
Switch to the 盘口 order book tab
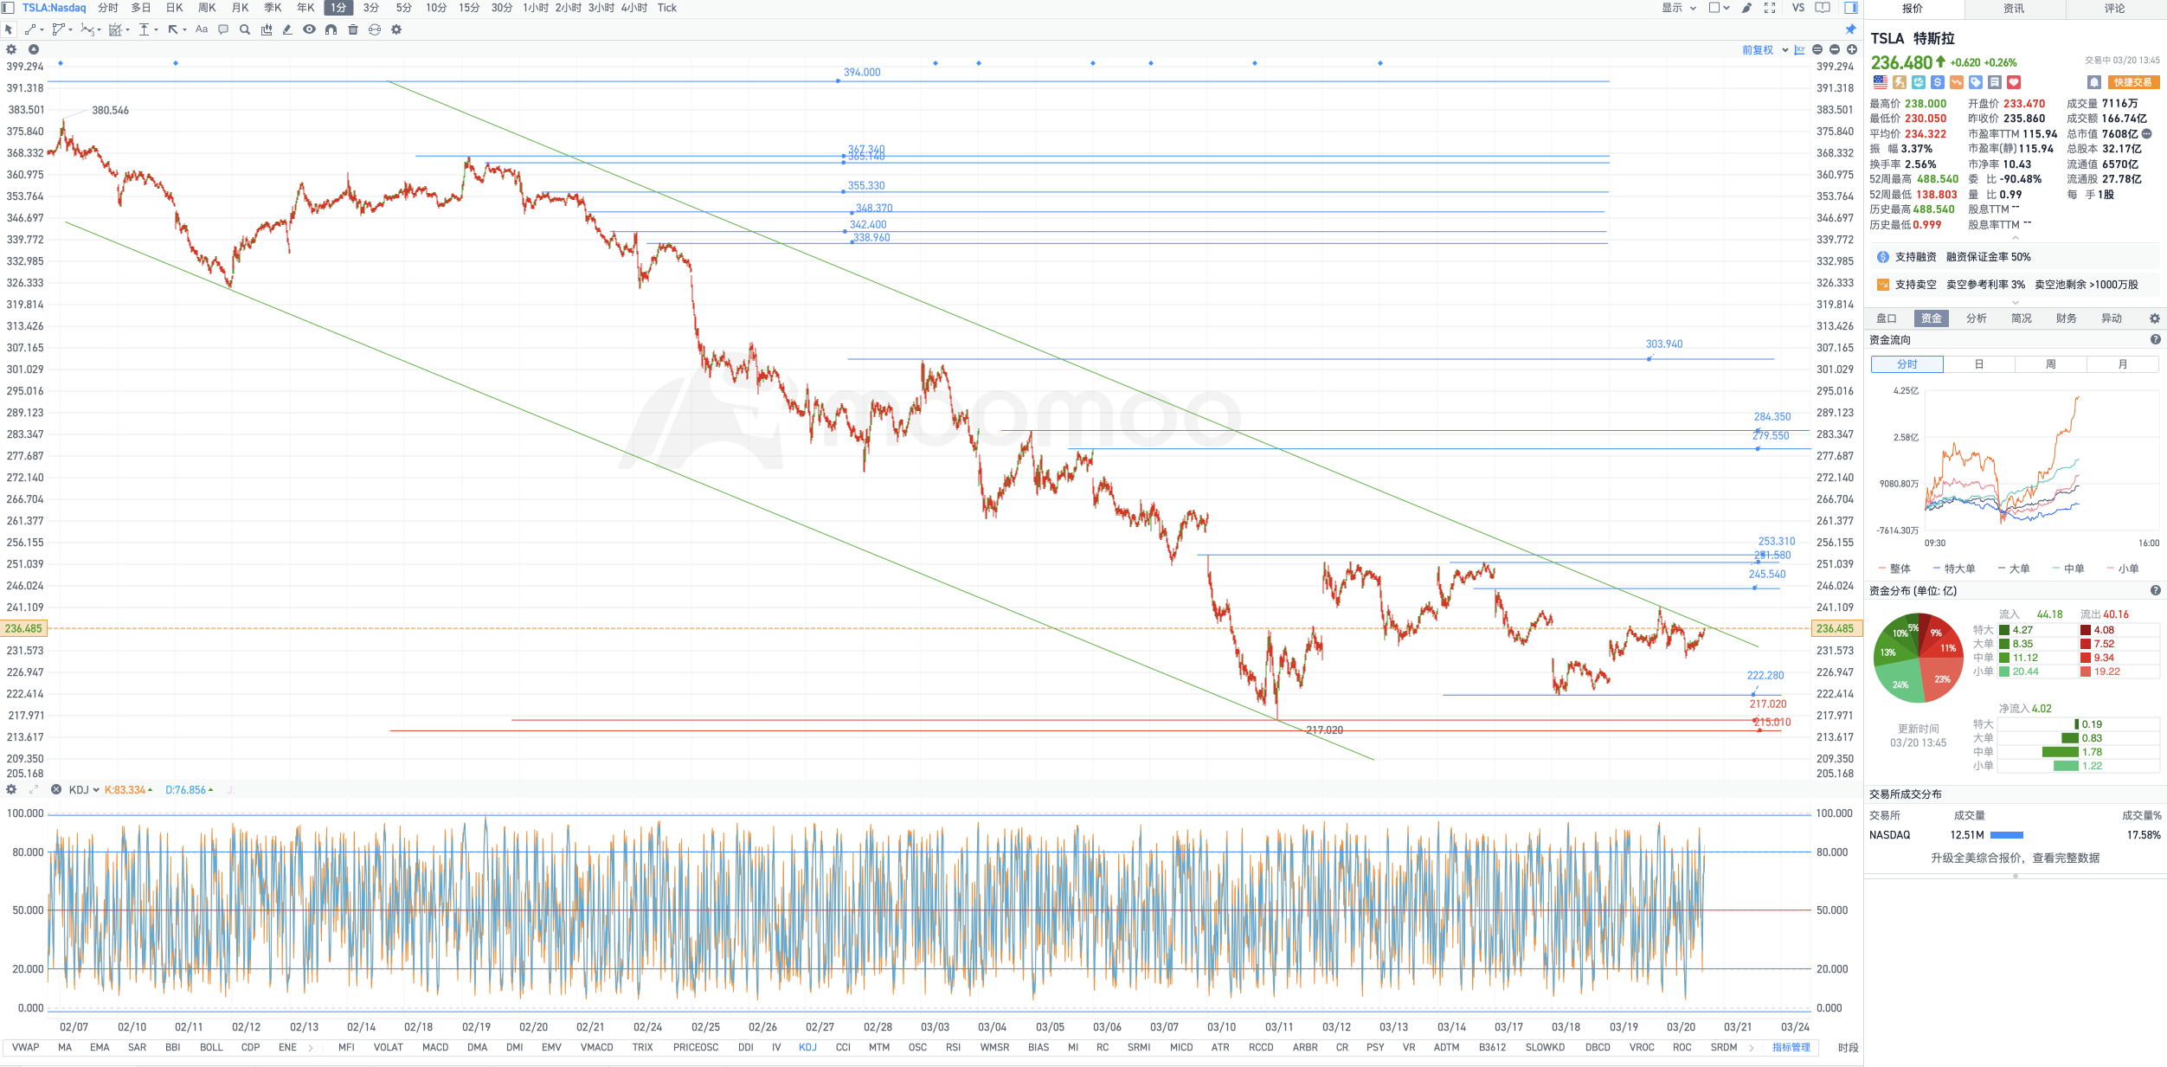1887,318
